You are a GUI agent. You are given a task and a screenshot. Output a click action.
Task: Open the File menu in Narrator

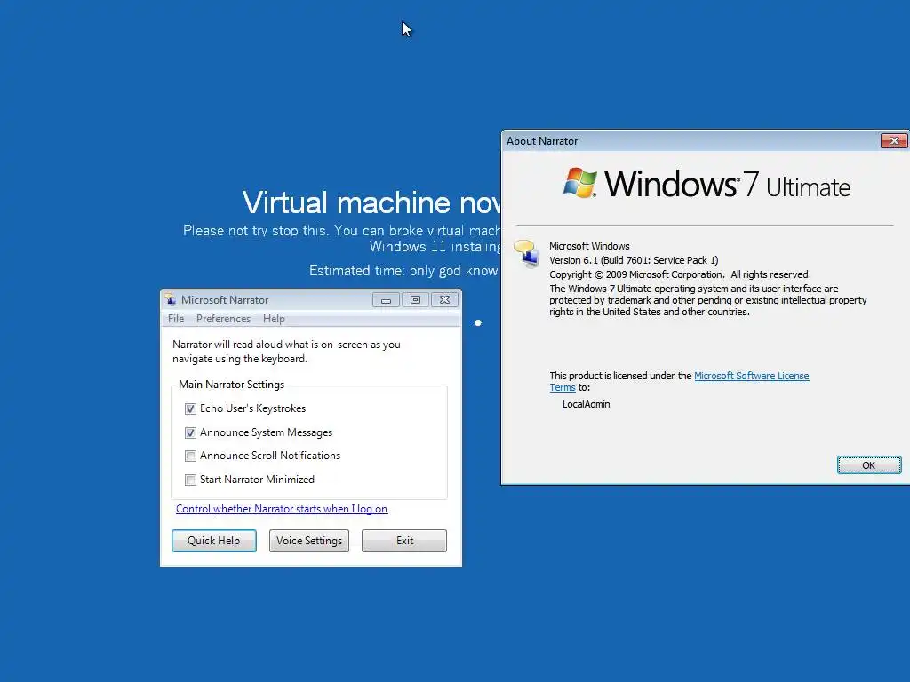point(176,319)
